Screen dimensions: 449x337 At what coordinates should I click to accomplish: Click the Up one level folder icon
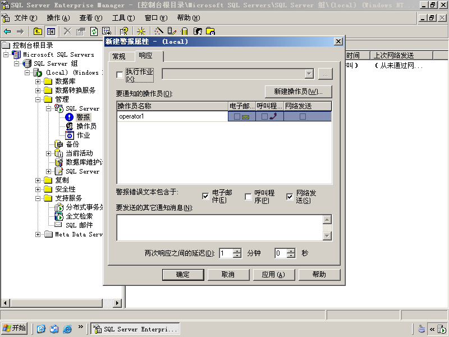point(38,31)
